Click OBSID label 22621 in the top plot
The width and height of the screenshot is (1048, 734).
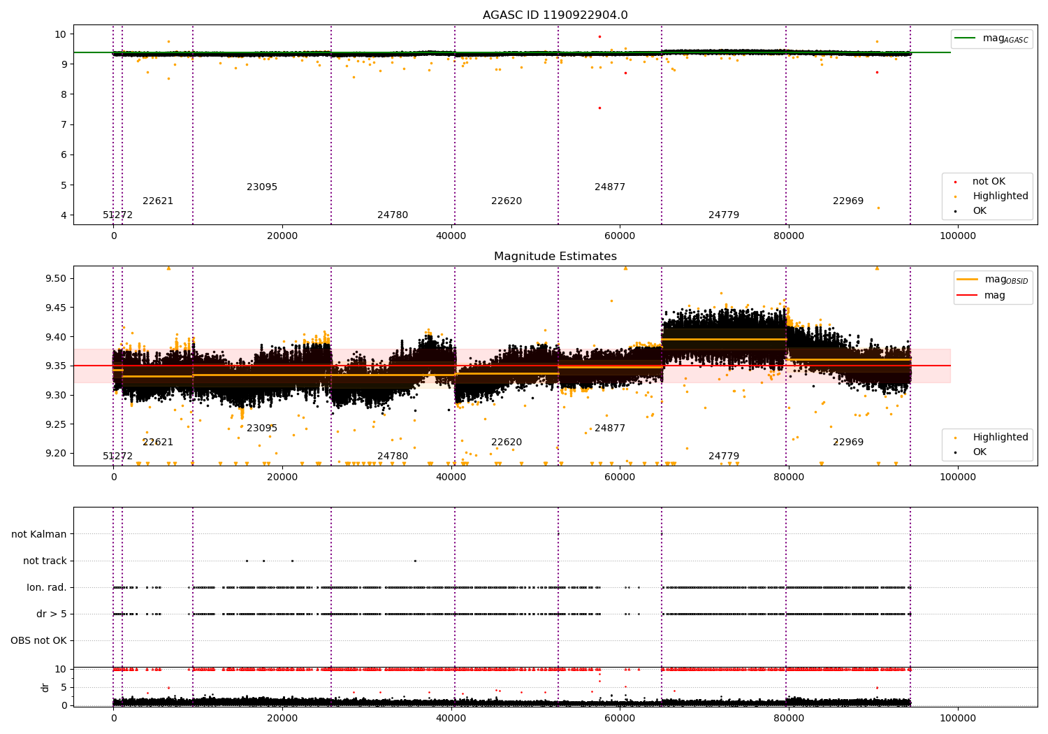coord(158,201)
